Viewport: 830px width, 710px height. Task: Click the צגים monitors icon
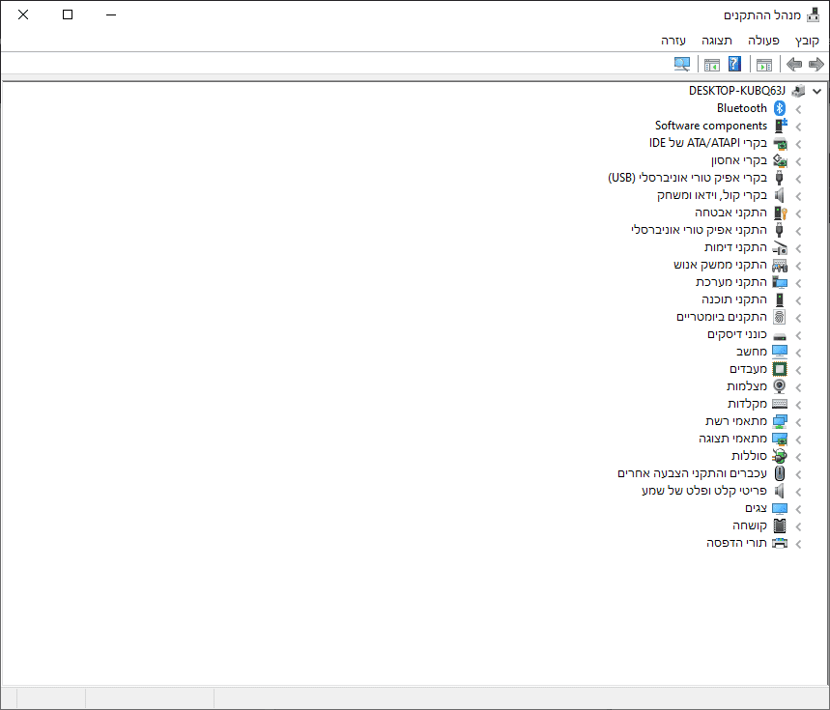point(780,508)
